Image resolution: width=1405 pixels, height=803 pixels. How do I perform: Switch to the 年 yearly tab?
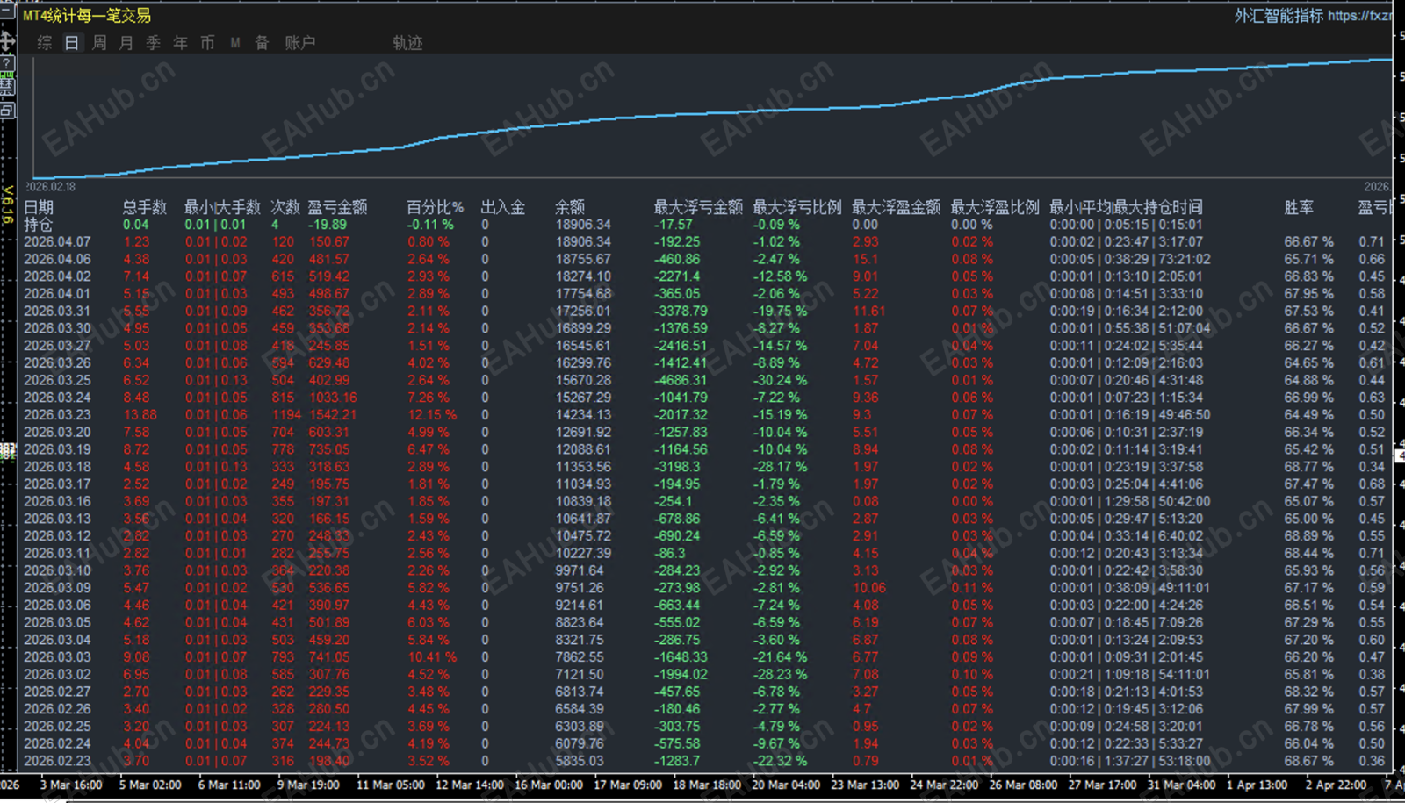point(181,43)
